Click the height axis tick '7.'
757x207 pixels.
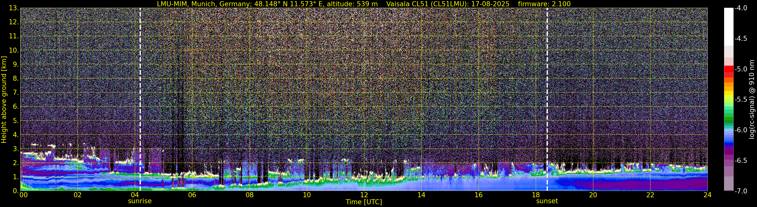pos(16,92)
